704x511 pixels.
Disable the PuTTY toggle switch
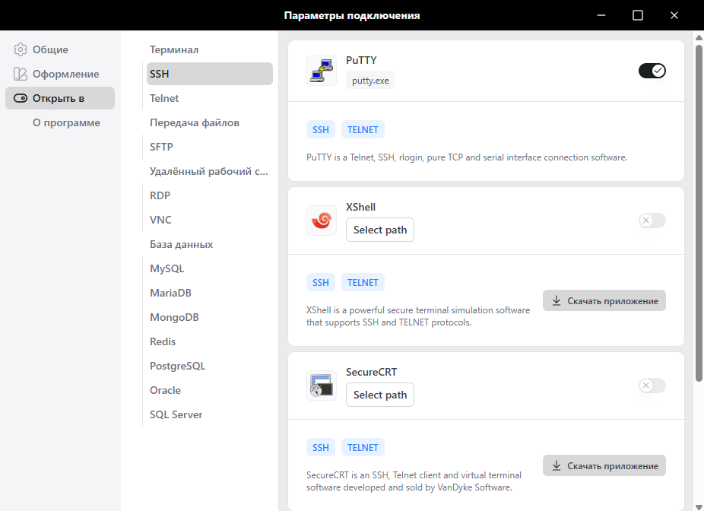[x=652, y=71]
